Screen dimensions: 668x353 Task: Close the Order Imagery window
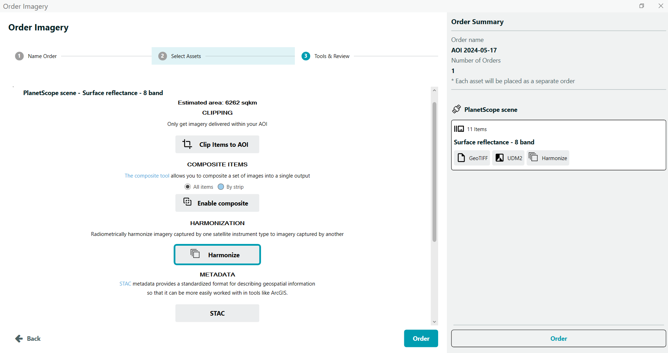point(661,6)
